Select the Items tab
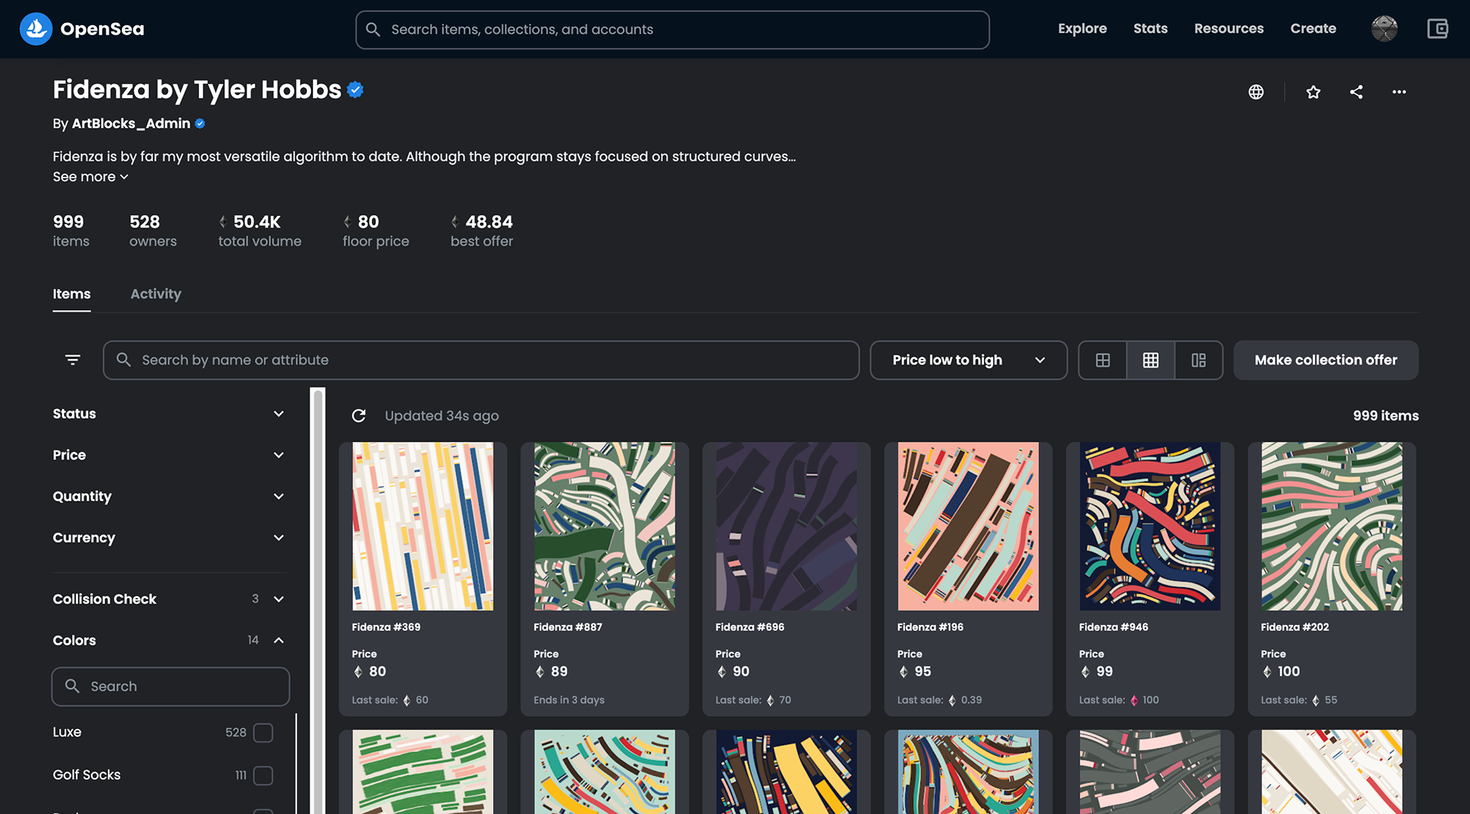The image size is (1470, 814). coord(71,294)
